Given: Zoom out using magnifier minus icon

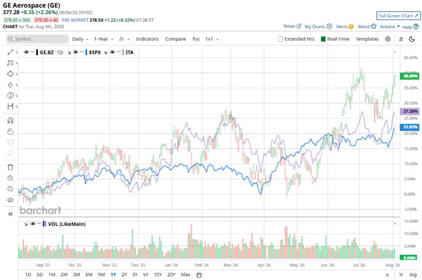Looking at the screenshot, I should coord(10,189).
